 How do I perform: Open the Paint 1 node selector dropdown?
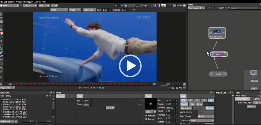click(10, 6)
